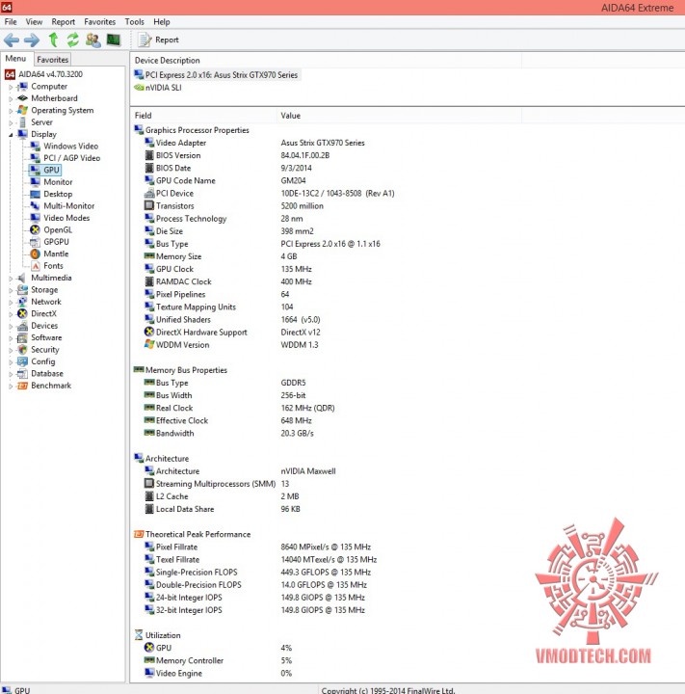Screen dimensions: 685x694
Task: Switch to the Menu tab
Action: [15, 59]
